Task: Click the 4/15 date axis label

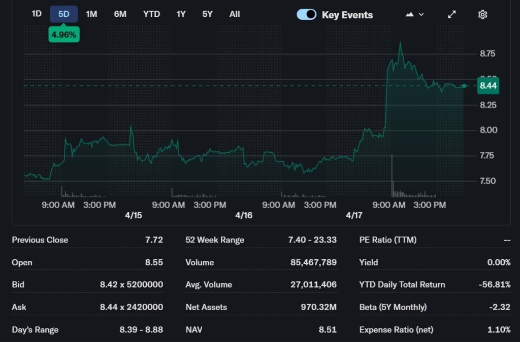Action: 134,215
